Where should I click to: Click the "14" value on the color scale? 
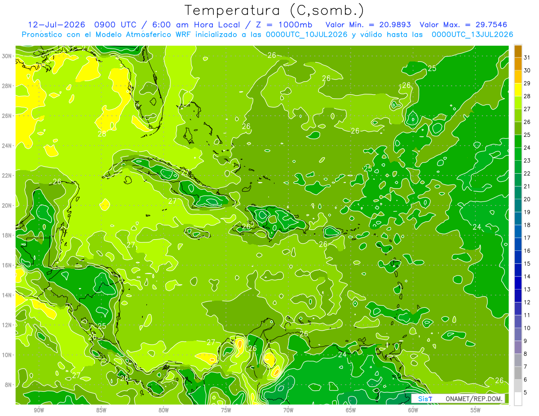[x=527, y=276]
